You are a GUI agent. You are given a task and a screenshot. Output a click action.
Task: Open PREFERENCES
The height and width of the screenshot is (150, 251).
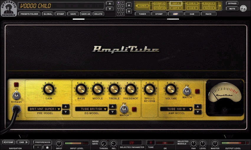point(42,142)
